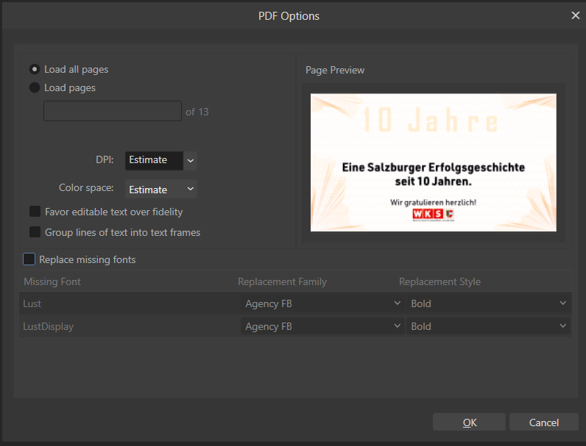
Task: Click the Page Preview label
Action: [x=335, y=70]
